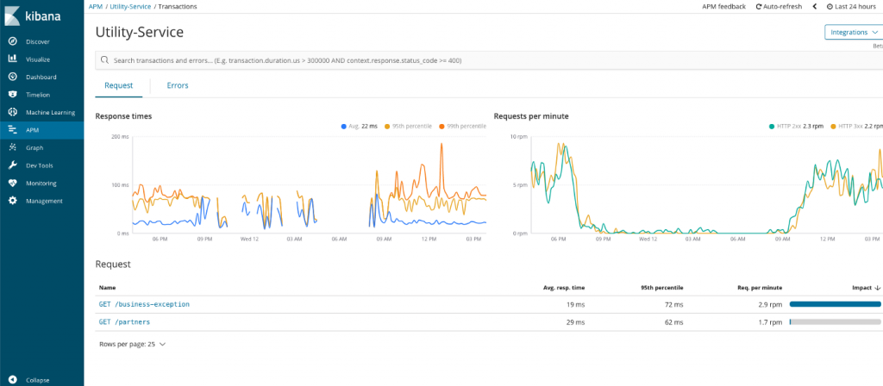Click the Transactions breadcrumb text

pyautogui.click(x=178, y=7)
